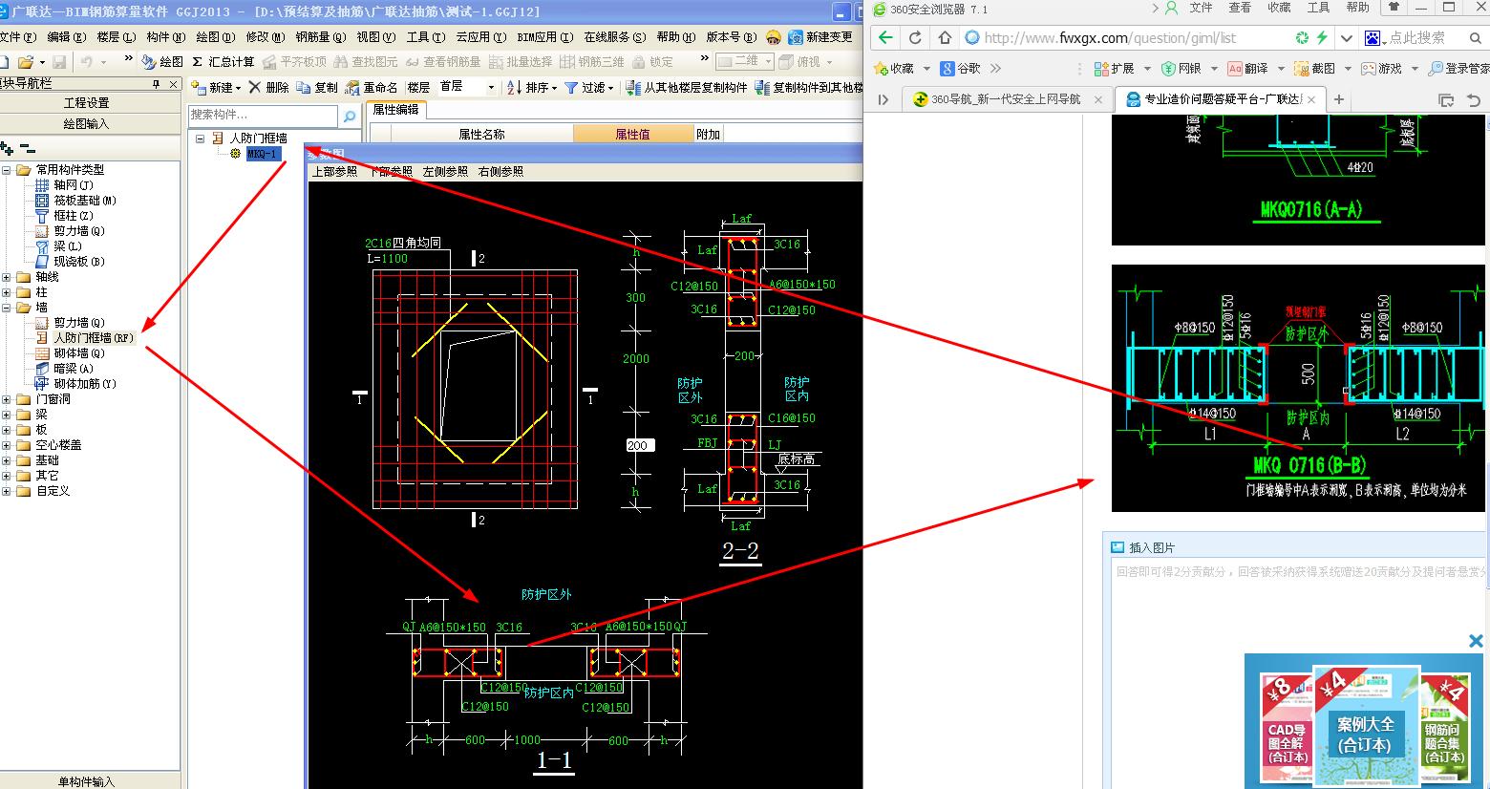Click the 绘图输入 navigation button
The width and height of the screenshot is (1490, 789).
[x=87, y=123]
